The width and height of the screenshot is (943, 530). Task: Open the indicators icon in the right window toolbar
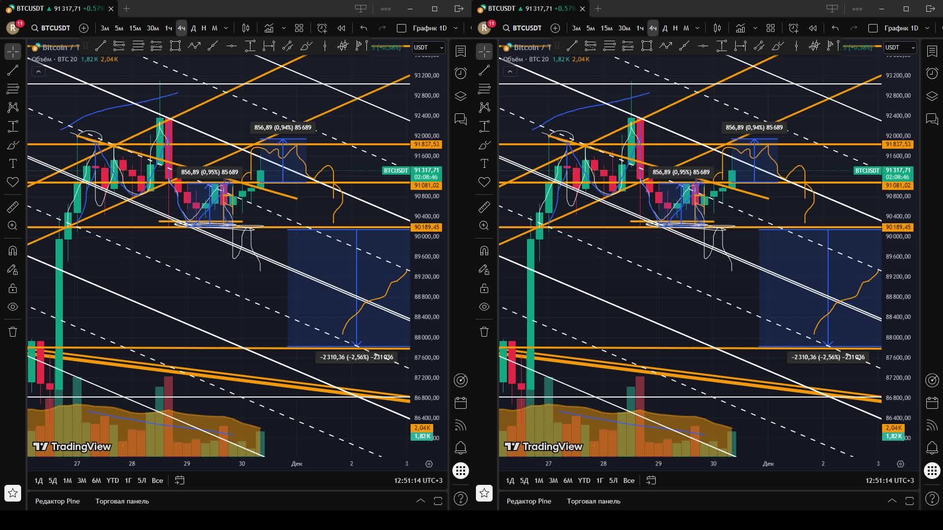click(740, 28)
